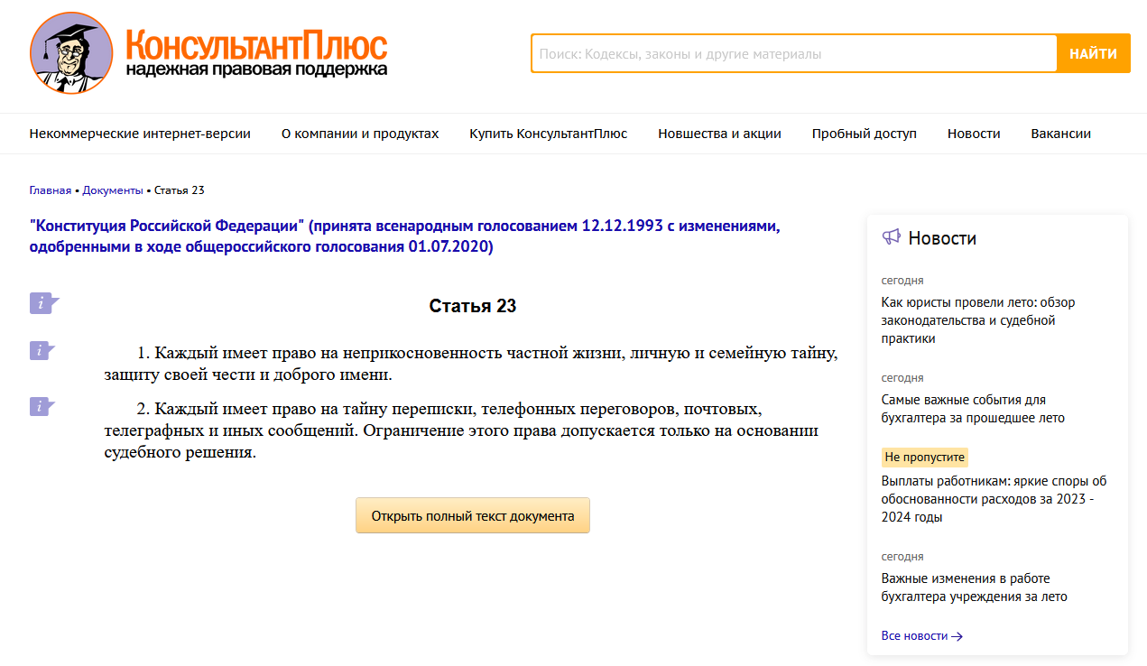1147x666 pixels.
Task: Open news Как юристы провели лето
Action: pos(978,320)
